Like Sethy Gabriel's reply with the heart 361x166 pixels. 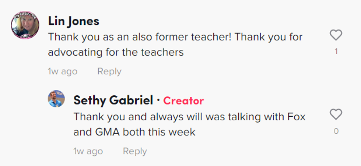(336, 114)
